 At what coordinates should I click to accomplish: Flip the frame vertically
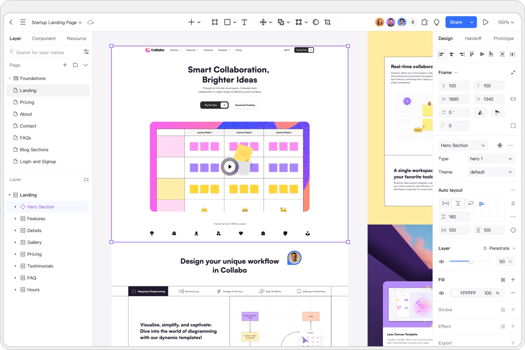[497, 112]
